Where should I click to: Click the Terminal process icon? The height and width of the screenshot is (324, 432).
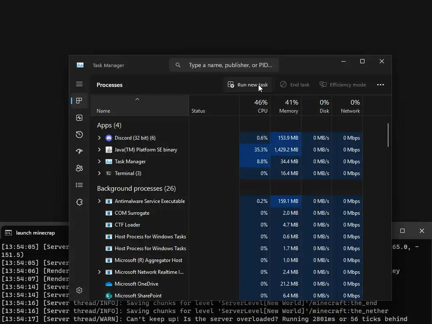[109, 173]
